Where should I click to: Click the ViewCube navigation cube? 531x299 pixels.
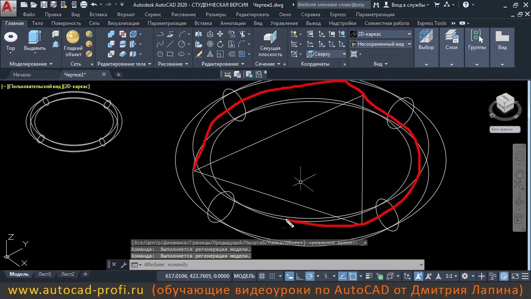505,103
